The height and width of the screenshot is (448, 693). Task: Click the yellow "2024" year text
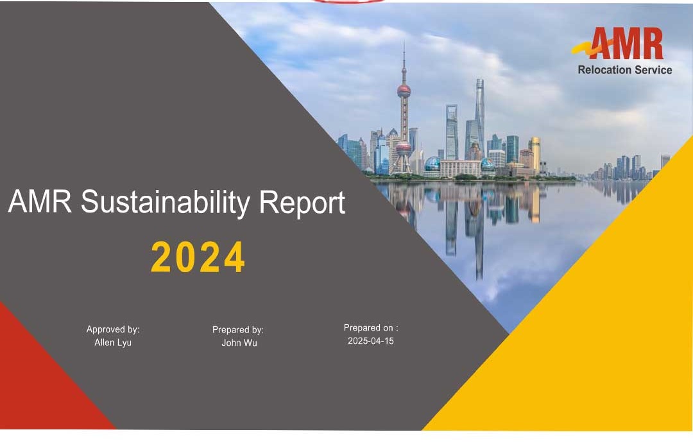(198, 258)
